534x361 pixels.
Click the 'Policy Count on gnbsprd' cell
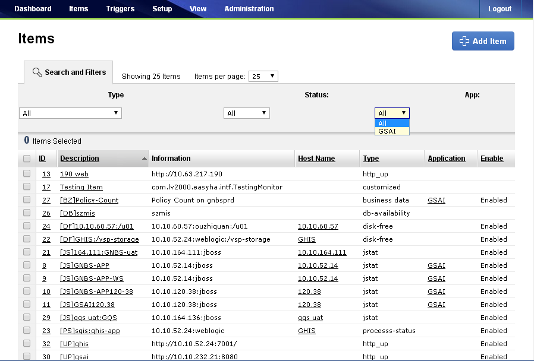(193, 200)
